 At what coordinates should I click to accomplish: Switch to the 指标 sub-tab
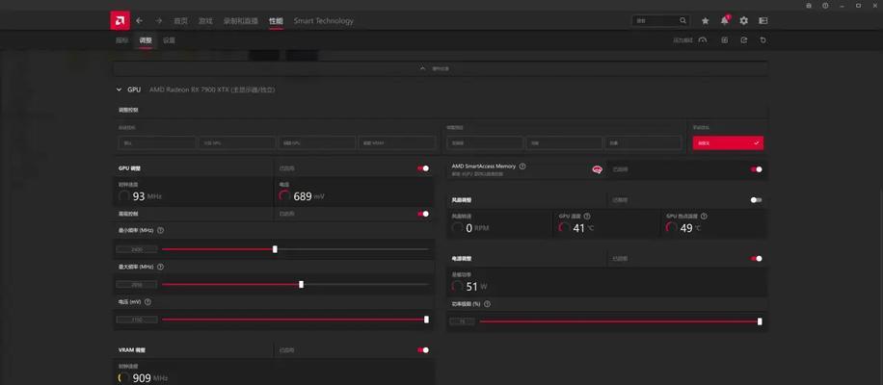[x=122, y=40]
